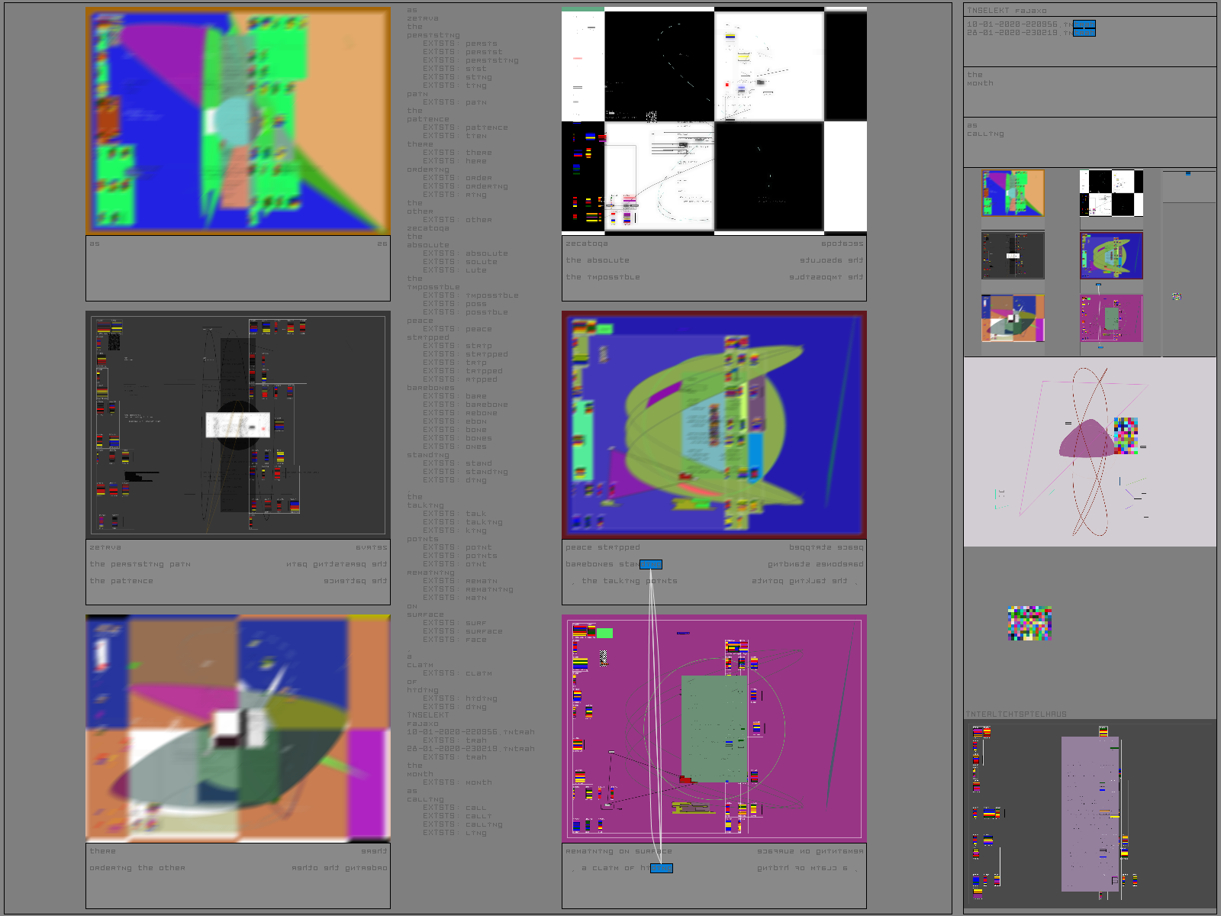This screenshot has height=916, width=1221.
Task: Click the blue highlight on "barebones standing"
Action: click(651, 564)
